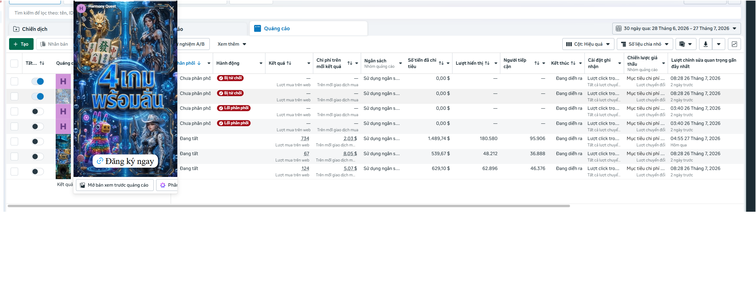This screenshot has height=307, width=756.
Task: Open the Cột: Hiệu quả dropdown
Action: 588,44
